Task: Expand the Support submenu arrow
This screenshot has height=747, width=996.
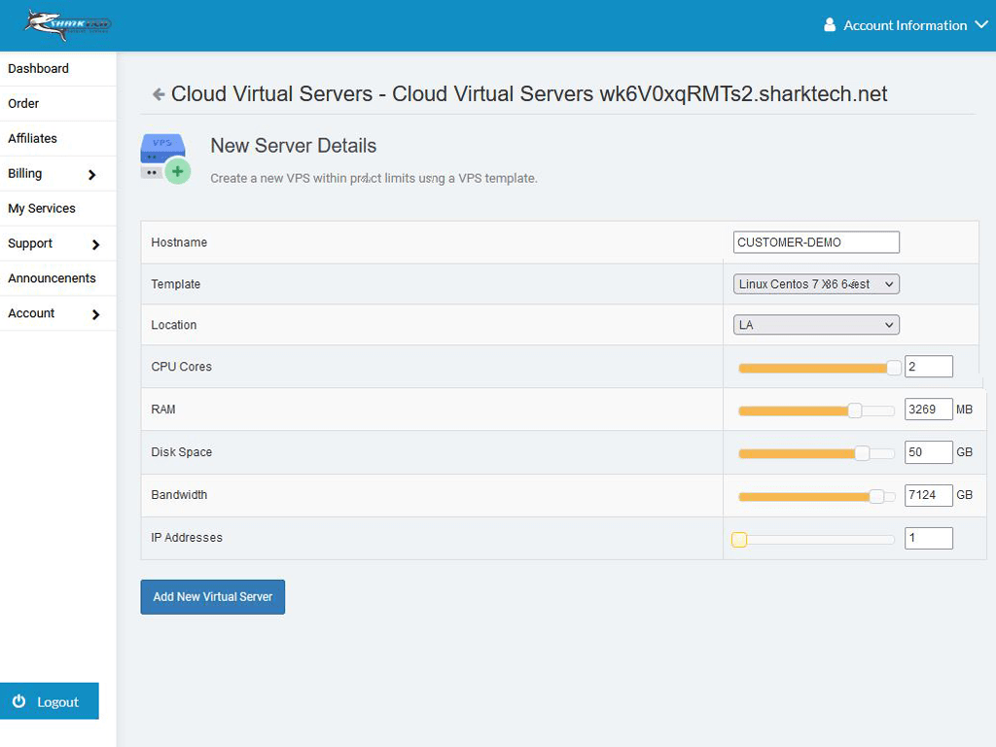Action: pyautogui.click(x=96, y=244)
